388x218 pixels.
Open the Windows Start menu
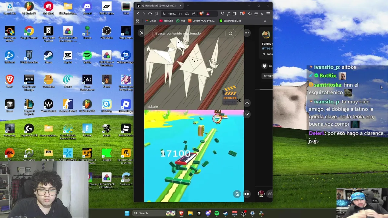(127, 213)
